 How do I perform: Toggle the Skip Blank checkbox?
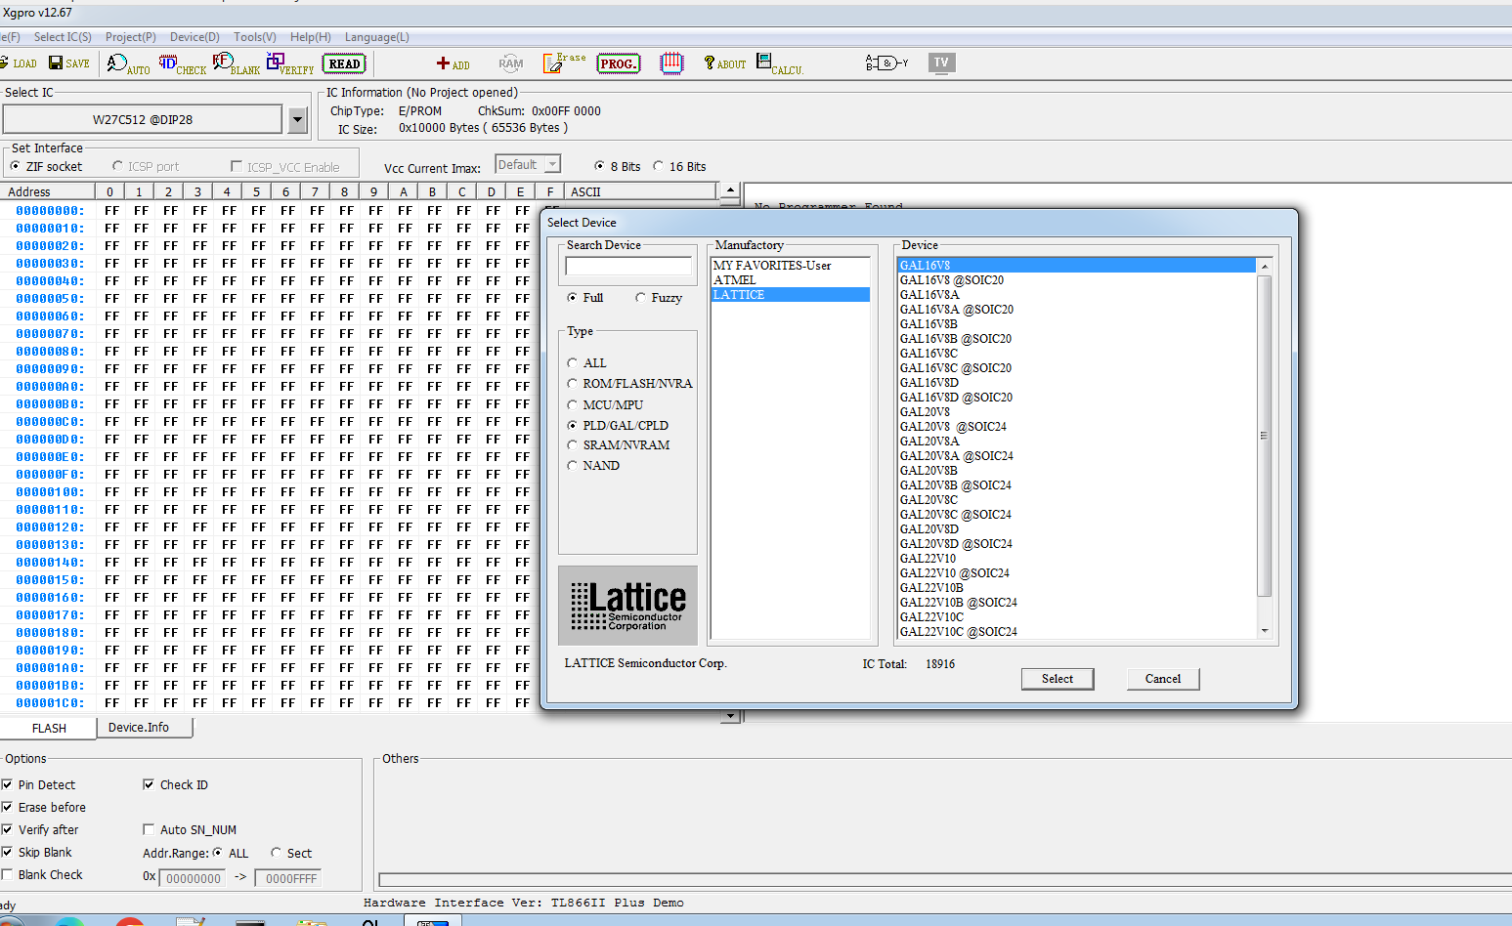7,852
